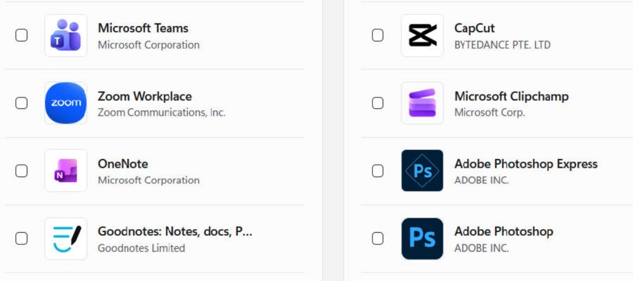This screenshot has width=633, height=281.
Task: Click 'BYTEDANCE PTE. LTD' publisher text
Action: pyautogui.click(x=502, y=45)
